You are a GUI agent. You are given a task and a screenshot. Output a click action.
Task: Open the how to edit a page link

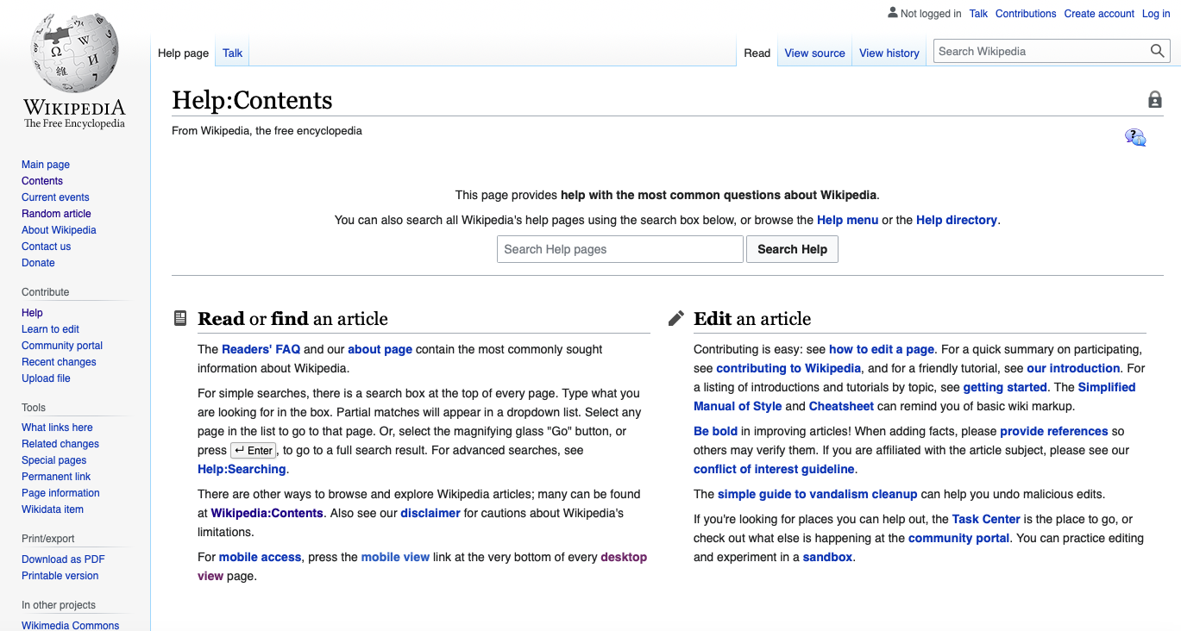pos(882,349)
